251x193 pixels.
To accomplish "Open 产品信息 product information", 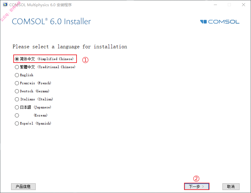I will click(23, 186).
